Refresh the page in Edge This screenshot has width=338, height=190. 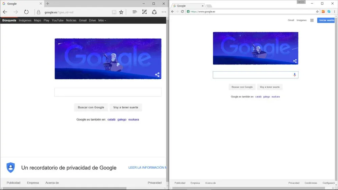pyautogui.click(x=26, y=12)
